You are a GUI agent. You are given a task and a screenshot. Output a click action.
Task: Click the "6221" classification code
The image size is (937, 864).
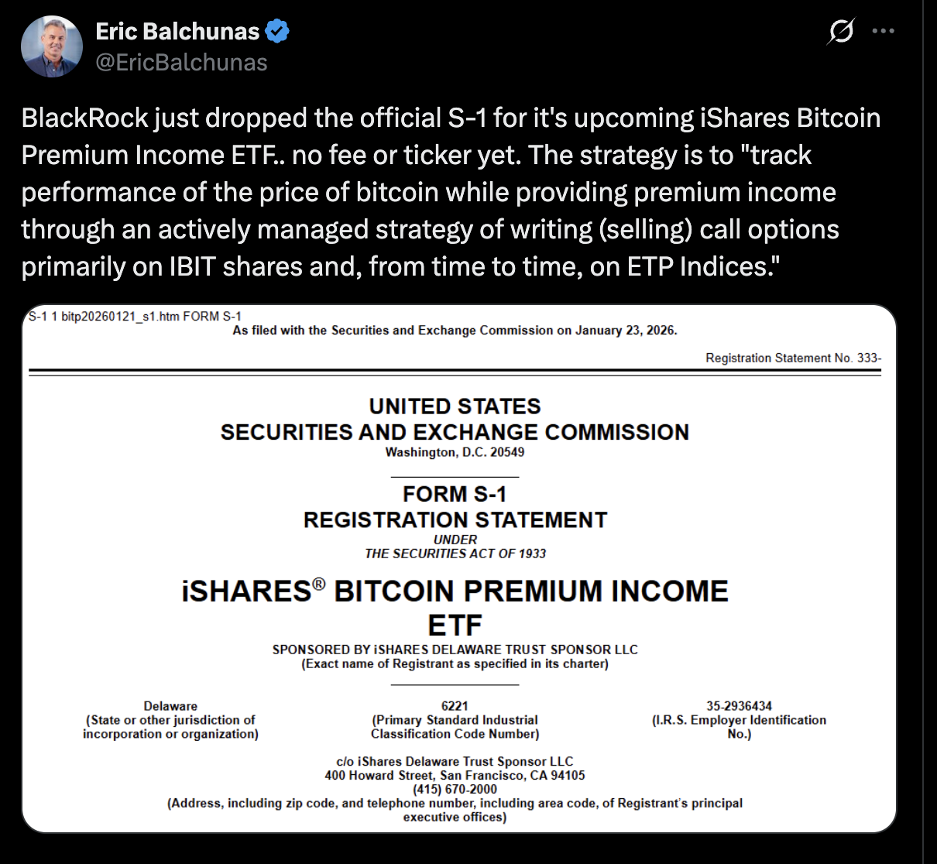click(455, 706)
